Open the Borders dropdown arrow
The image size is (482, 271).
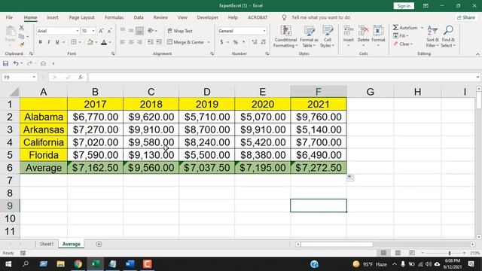80,42
